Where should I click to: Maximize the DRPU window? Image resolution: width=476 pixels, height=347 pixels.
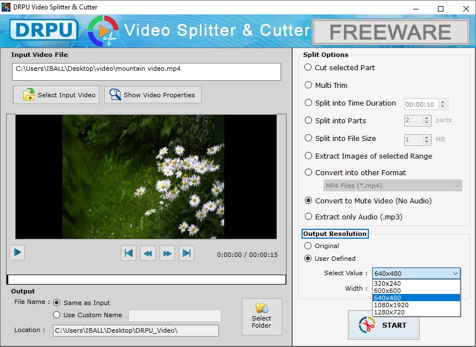(441, 9)
